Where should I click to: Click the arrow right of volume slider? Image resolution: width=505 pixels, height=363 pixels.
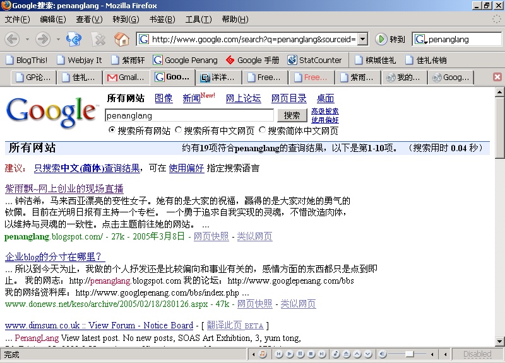tap(432, 355)
